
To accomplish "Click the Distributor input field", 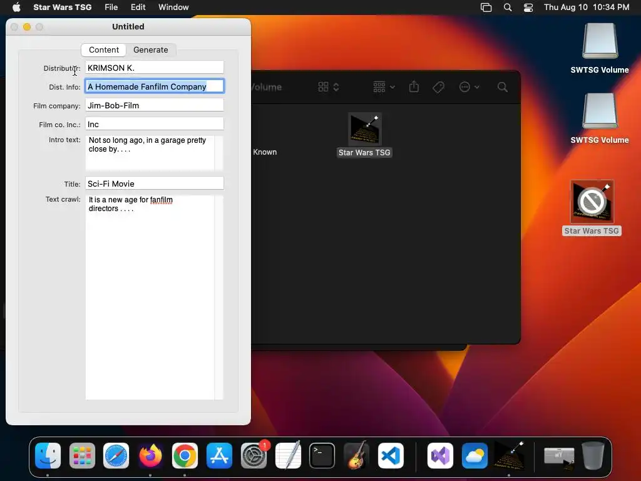I will [x=155, y=68].
